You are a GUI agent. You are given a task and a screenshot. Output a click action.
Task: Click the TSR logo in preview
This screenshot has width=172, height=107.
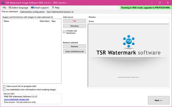pos(129,41)
